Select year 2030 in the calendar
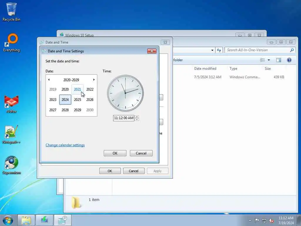This screenshot has width=301, height=226. pos(90,110)
